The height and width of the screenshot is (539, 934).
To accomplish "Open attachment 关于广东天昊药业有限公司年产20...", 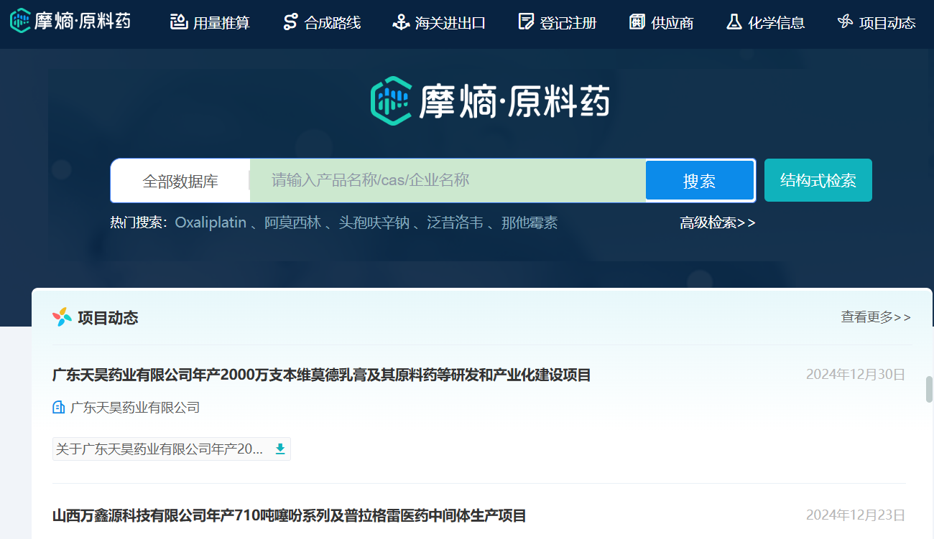I will [159, 449].
